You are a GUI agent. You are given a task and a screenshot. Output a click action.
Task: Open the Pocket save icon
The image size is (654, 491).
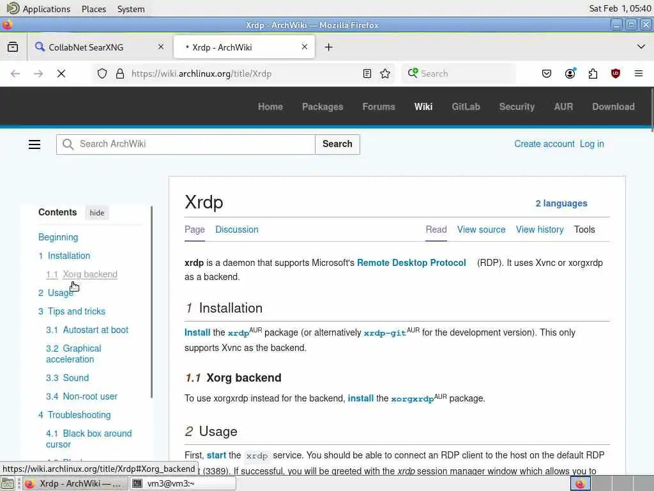click(x=547, y=74)
